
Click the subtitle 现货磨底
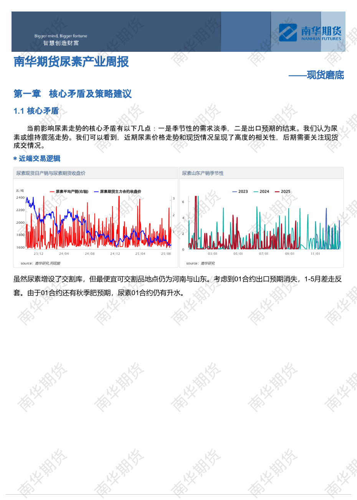click(325, 75)
